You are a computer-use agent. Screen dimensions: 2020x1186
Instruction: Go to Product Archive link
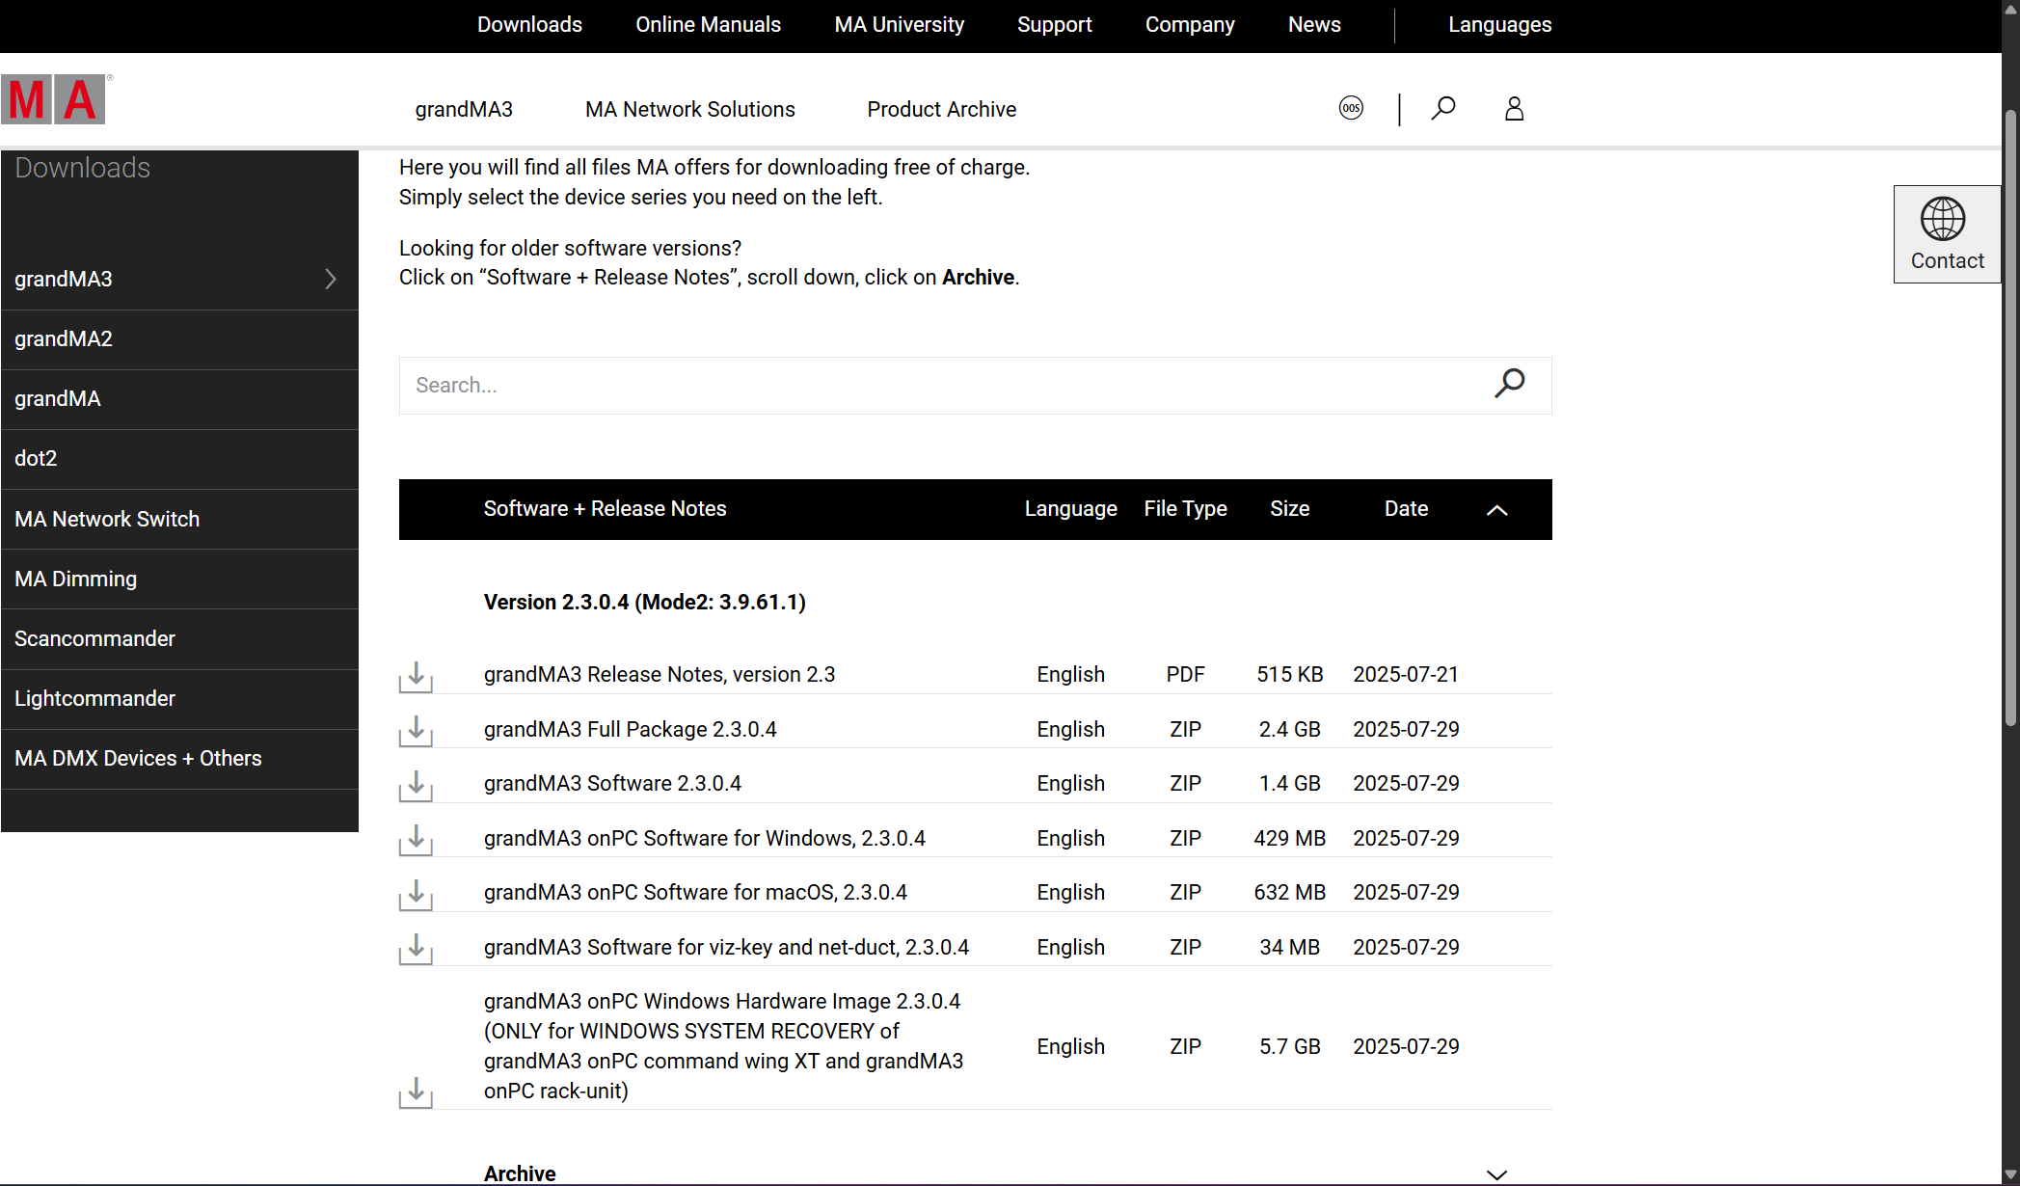click(941, 110)
